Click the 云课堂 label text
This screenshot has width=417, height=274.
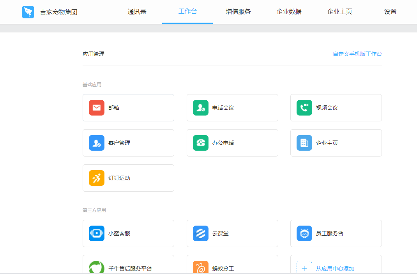(220, 233)
